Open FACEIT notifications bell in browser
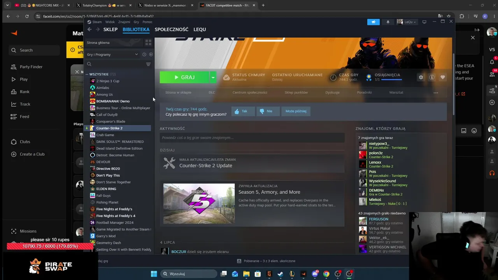 pyautogui.click(x=492, y=62)
